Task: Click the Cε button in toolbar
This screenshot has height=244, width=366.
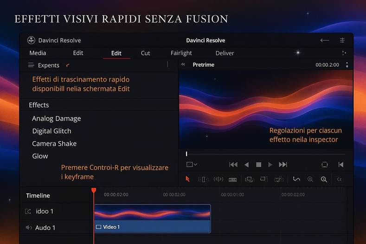Action: click(x=339, y=180)
